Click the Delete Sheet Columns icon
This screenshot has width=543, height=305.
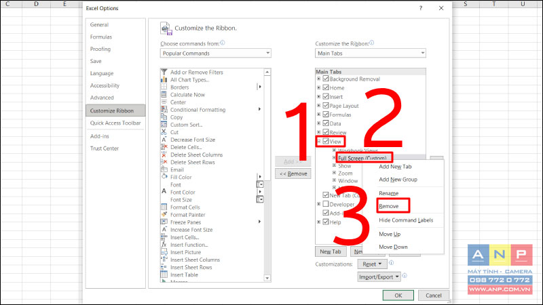point(164,155)
